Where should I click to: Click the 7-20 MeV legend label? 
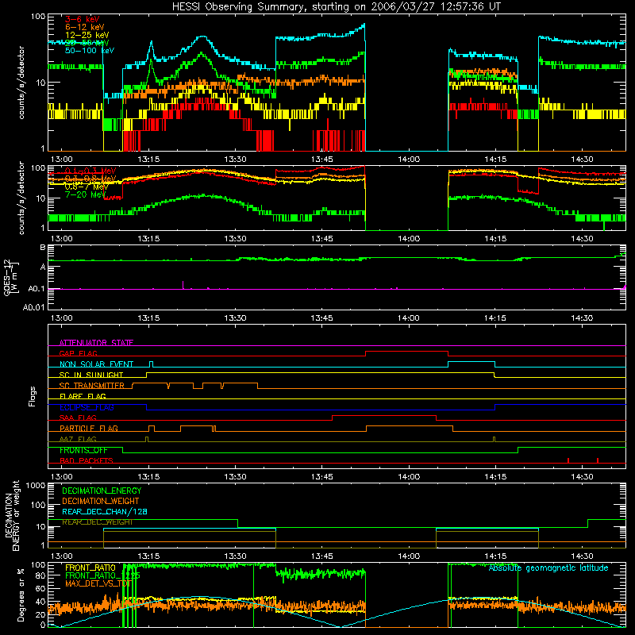tap(85, 194)
